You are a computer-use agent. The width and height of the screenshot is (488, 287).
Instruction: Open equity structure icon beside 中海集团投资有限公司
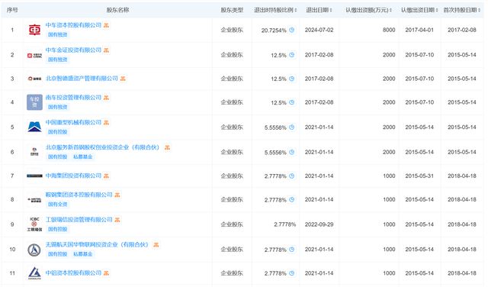(x=107, y=176)
